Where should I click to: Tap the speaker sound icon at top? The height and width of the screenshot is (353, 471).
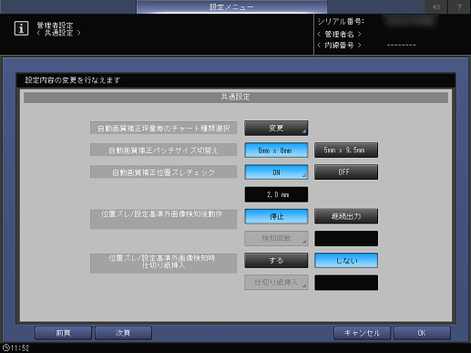[436, 6]
